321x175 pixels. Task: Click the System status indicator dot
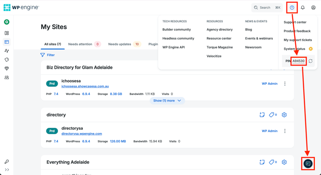310,49
